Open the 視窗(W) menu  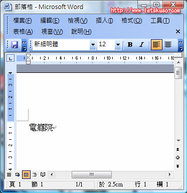click(x=52, y=32)
